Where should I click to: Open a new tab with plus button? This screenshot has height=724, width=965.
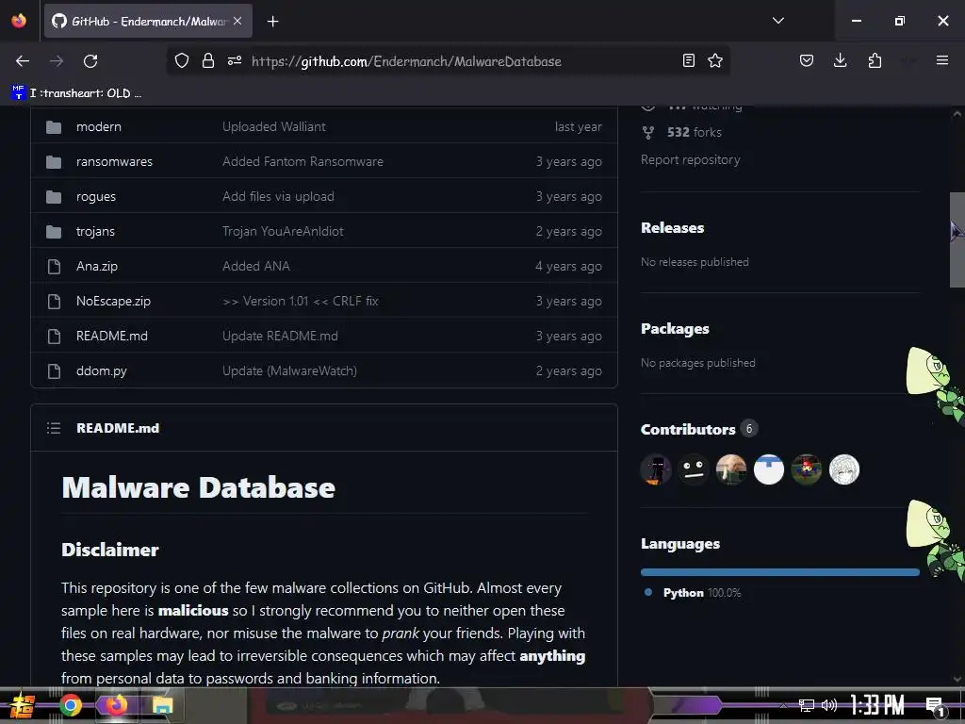[x=272, y=22]
